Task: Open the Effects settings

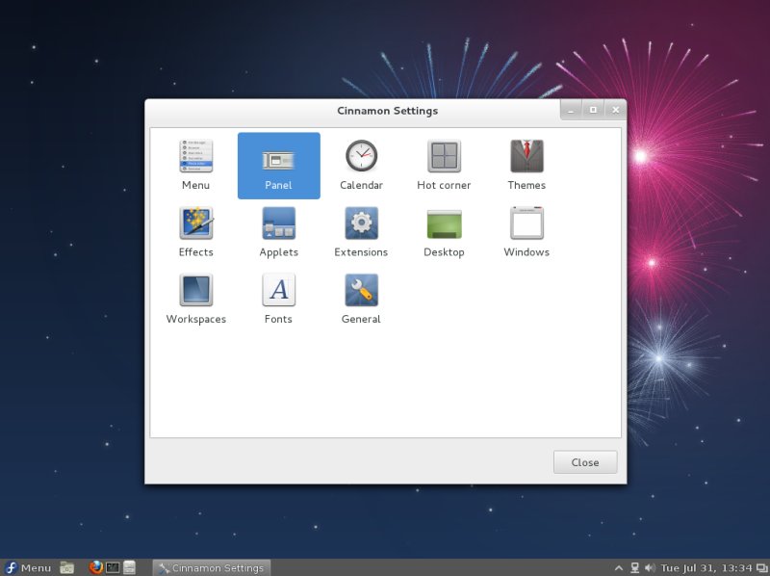Action: coord(196,232)
